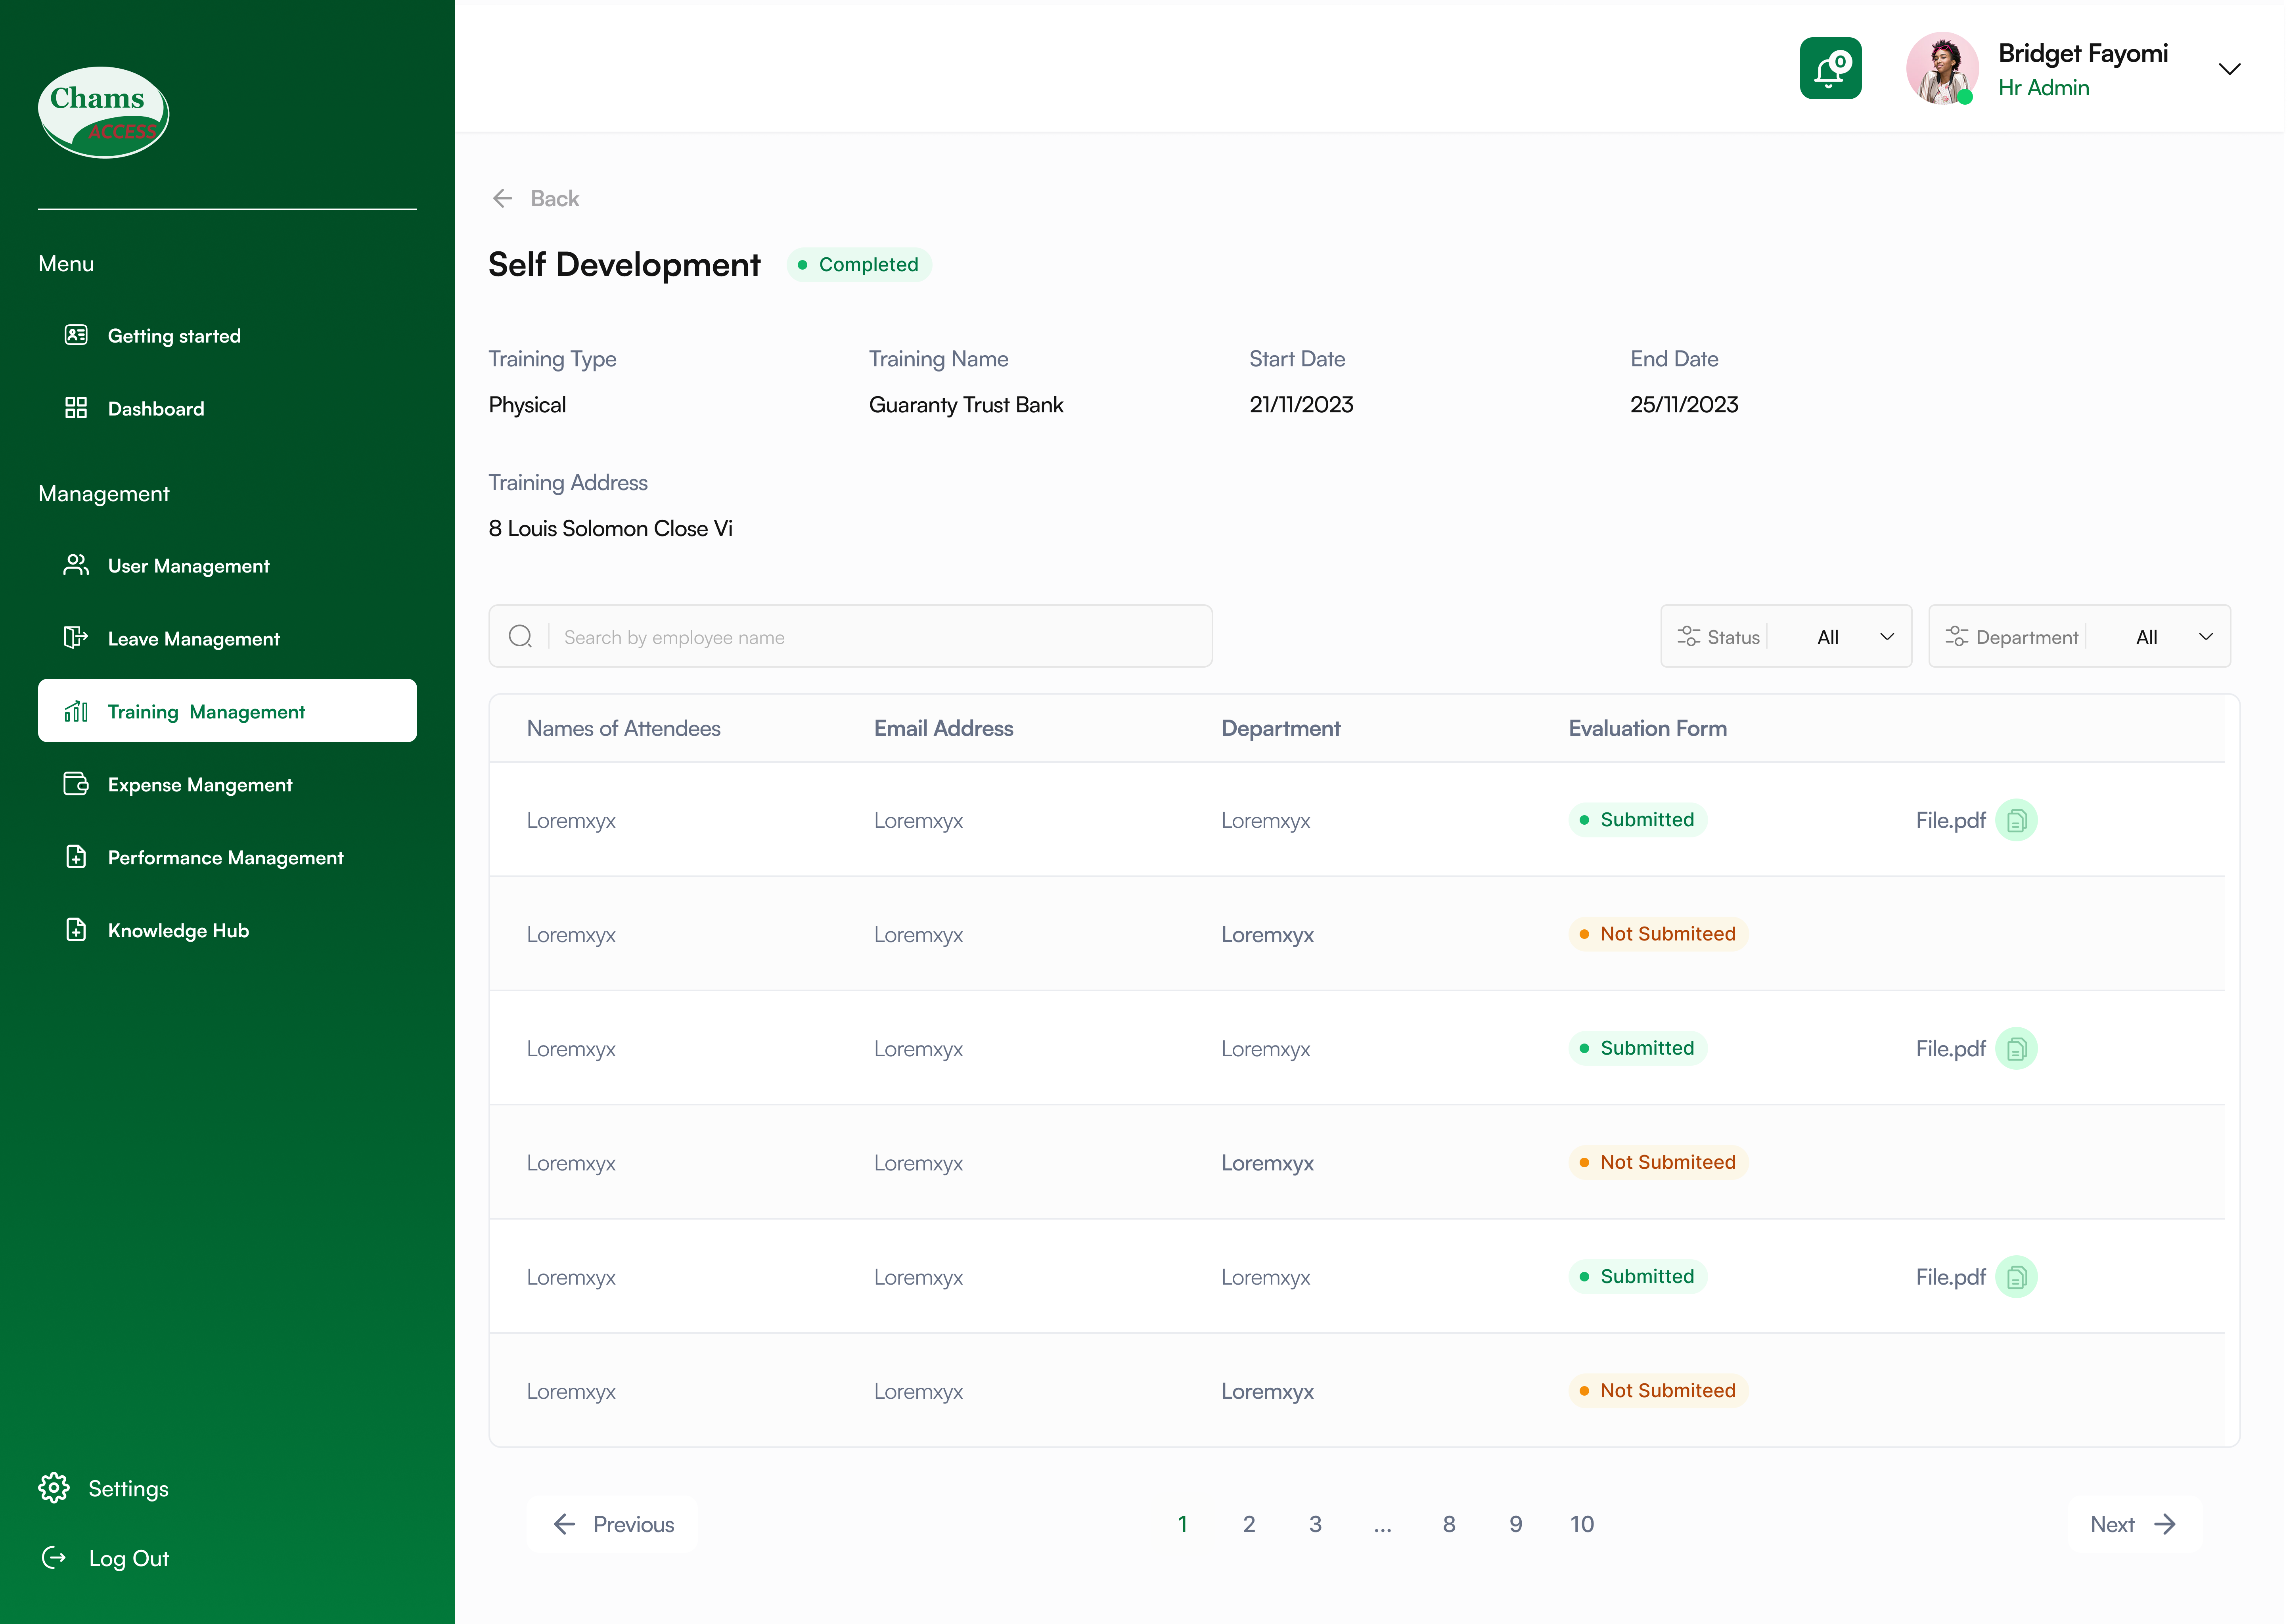Click the Settings gear icon

54,1488
